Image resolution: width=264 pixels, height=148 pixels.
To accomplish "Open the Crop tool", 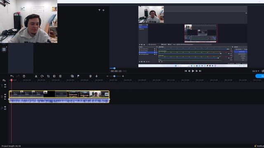I will tap(48, 76).
